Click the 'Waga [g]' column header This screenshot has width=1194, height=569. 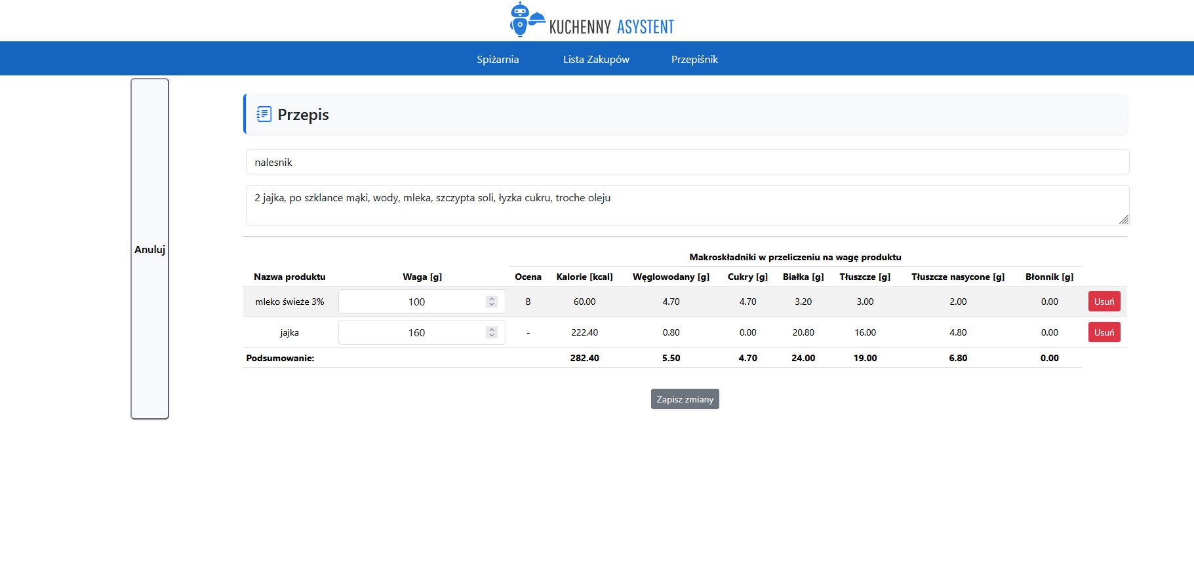422,277
